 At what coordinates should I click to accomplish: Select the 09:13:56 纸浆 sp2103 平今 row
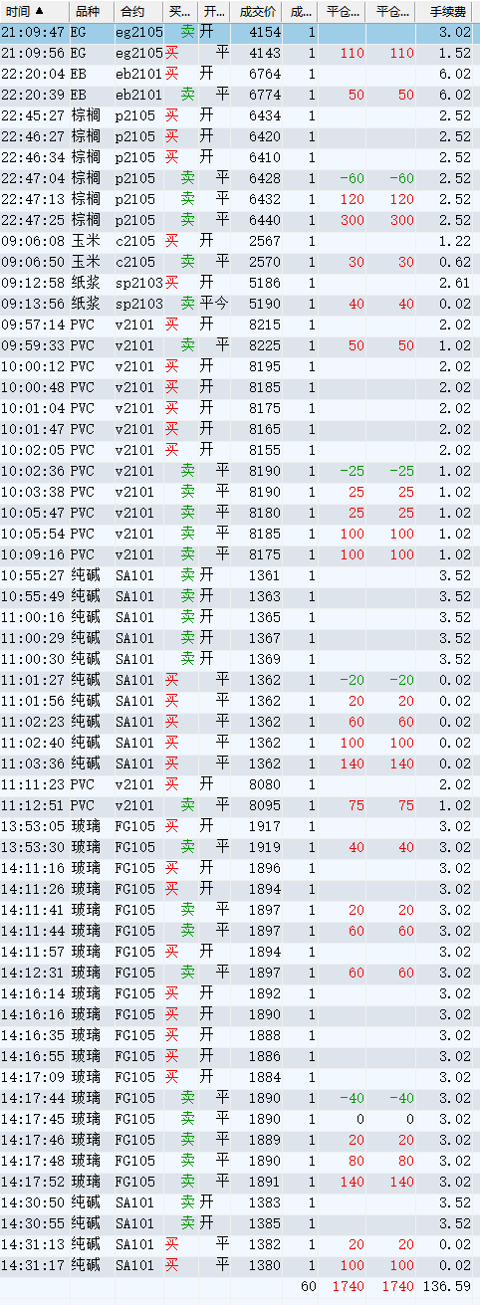pyautogui.click(x=240, y=304)
